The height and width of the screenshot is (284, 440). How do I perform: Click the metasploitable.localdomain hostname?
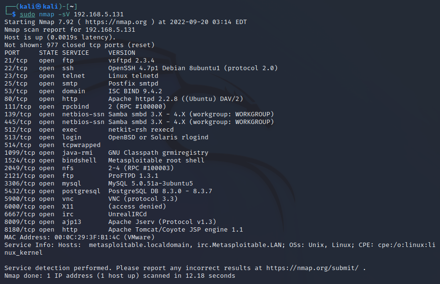point(139,245)
